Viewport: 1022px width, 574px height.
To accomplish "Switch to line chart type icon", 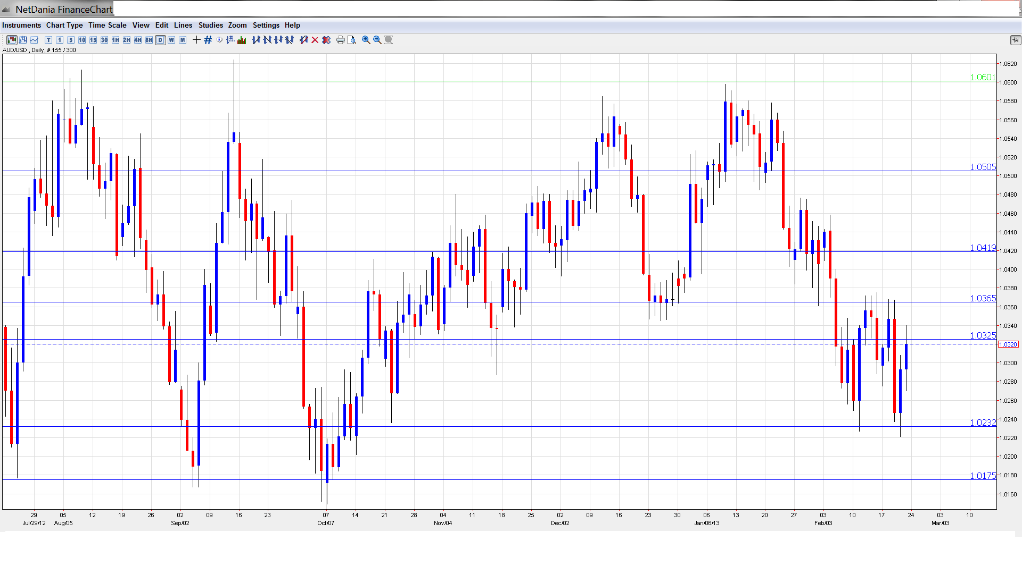I will tap(35, 40).
